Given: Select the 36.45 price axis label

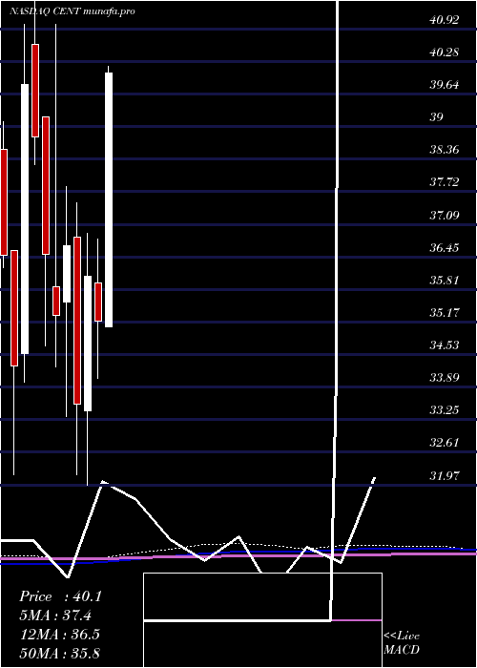Looking at the screenshot, I should point(445,247).
